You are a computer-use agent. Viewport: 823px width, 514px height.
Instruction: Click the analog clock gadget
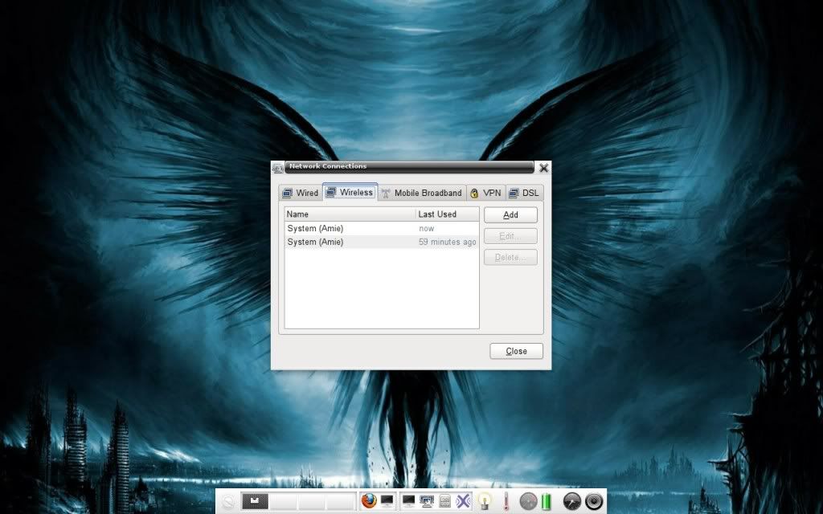coord(572,502)
